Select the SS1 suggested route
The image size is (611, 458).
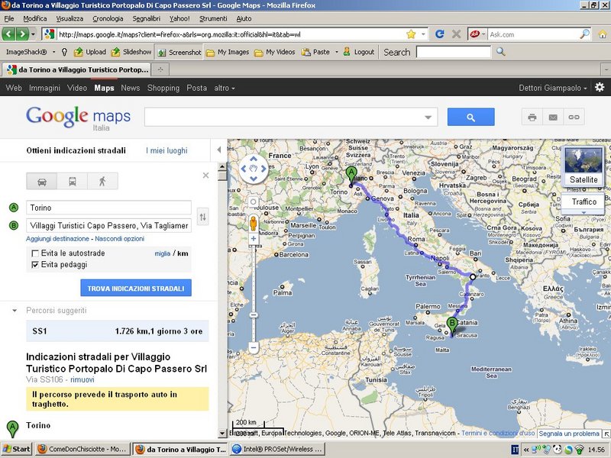[118, 331]
